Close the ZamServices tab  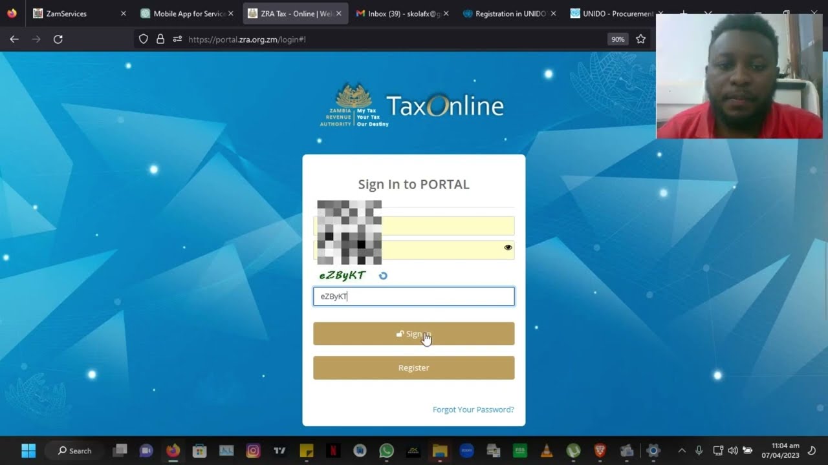(x=123, y=14)
